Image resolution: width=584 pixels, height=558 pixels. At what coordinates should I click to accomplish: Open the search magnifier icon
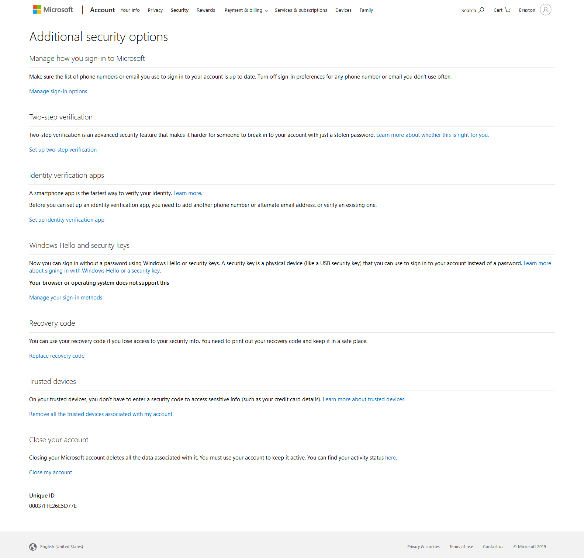[481, 10]
